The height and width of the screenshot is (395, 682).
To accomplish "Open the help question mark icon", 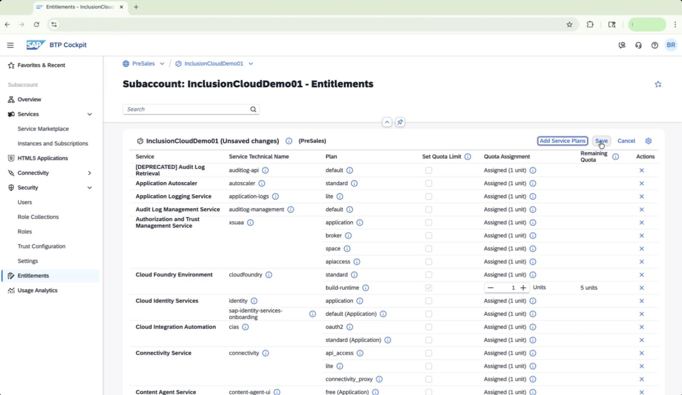I will pyautogui.click(x=655, y=45).
